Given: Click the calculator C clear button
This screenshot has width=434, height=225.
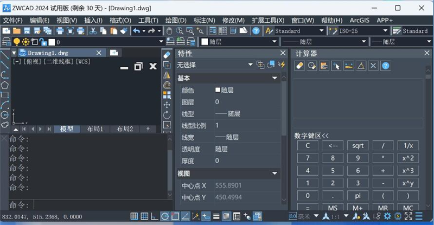Looking at the screenshot, I should [308, 145].
